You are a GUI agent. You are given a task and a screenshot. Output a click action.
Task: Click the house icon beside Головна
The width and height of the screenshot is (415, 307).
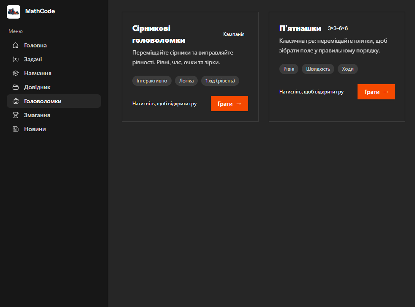pos(16,45)
